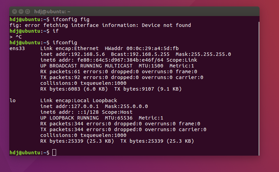
Task: Click the Mask:255.255.255.0 value
Action: click(203, 54)
